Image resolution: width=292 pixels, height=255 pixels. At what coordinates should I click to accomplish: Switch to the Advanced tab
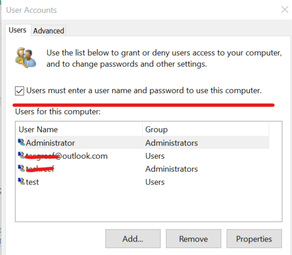click(49, 31)
